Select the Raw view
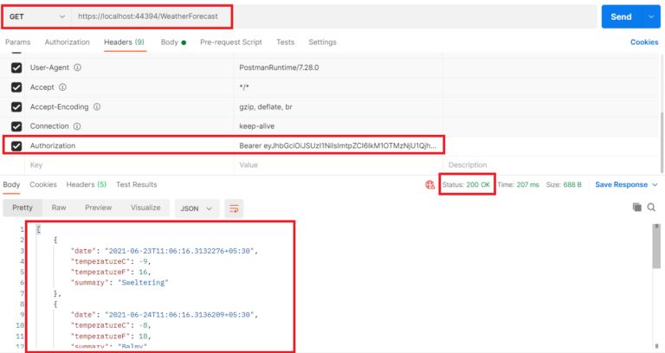Viewport: 665px width, 353px height. (x=59, y=208)
